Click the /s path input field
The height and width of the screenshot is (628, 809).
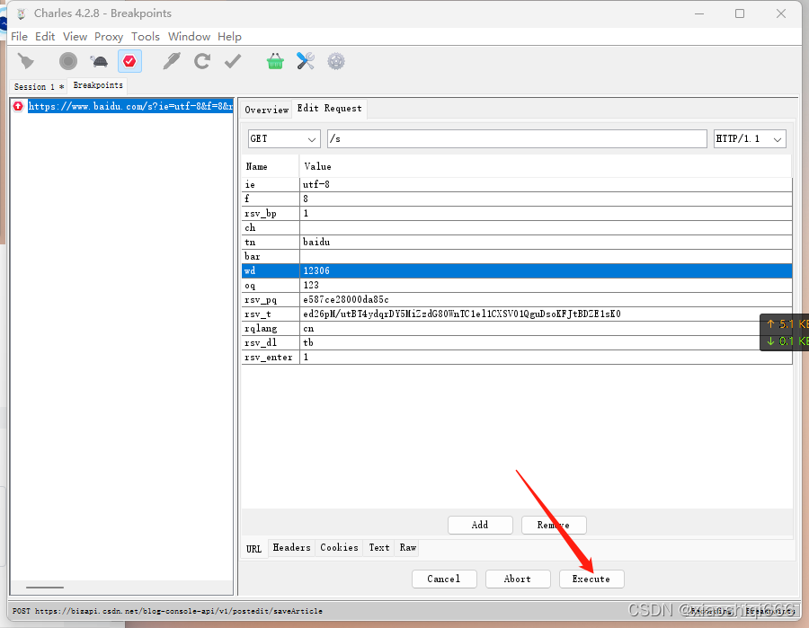pos(517,138)
